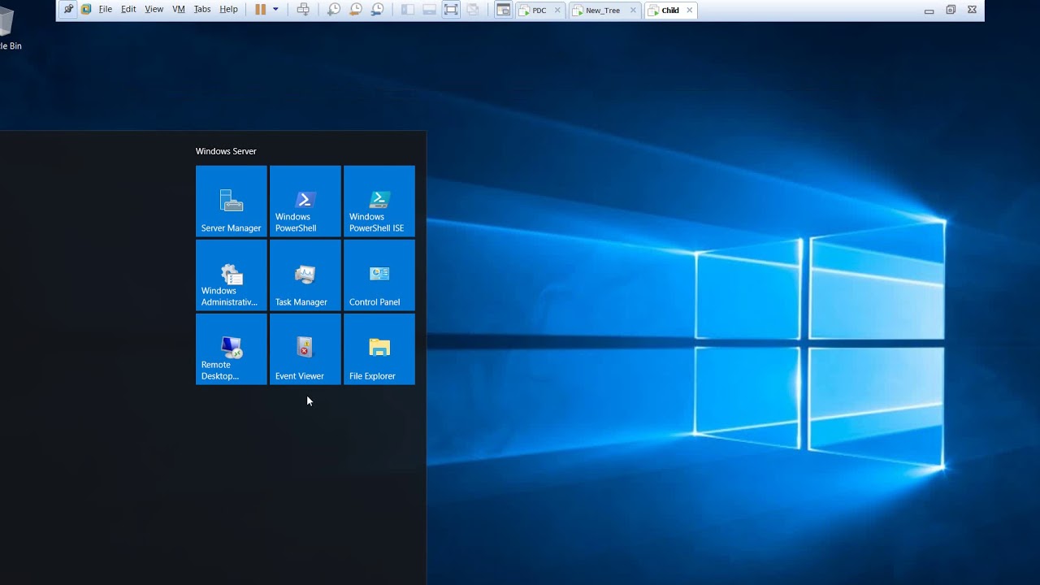1040x585 pixels.
Task: Open the Control Panel tile
Action: [379, 275]
